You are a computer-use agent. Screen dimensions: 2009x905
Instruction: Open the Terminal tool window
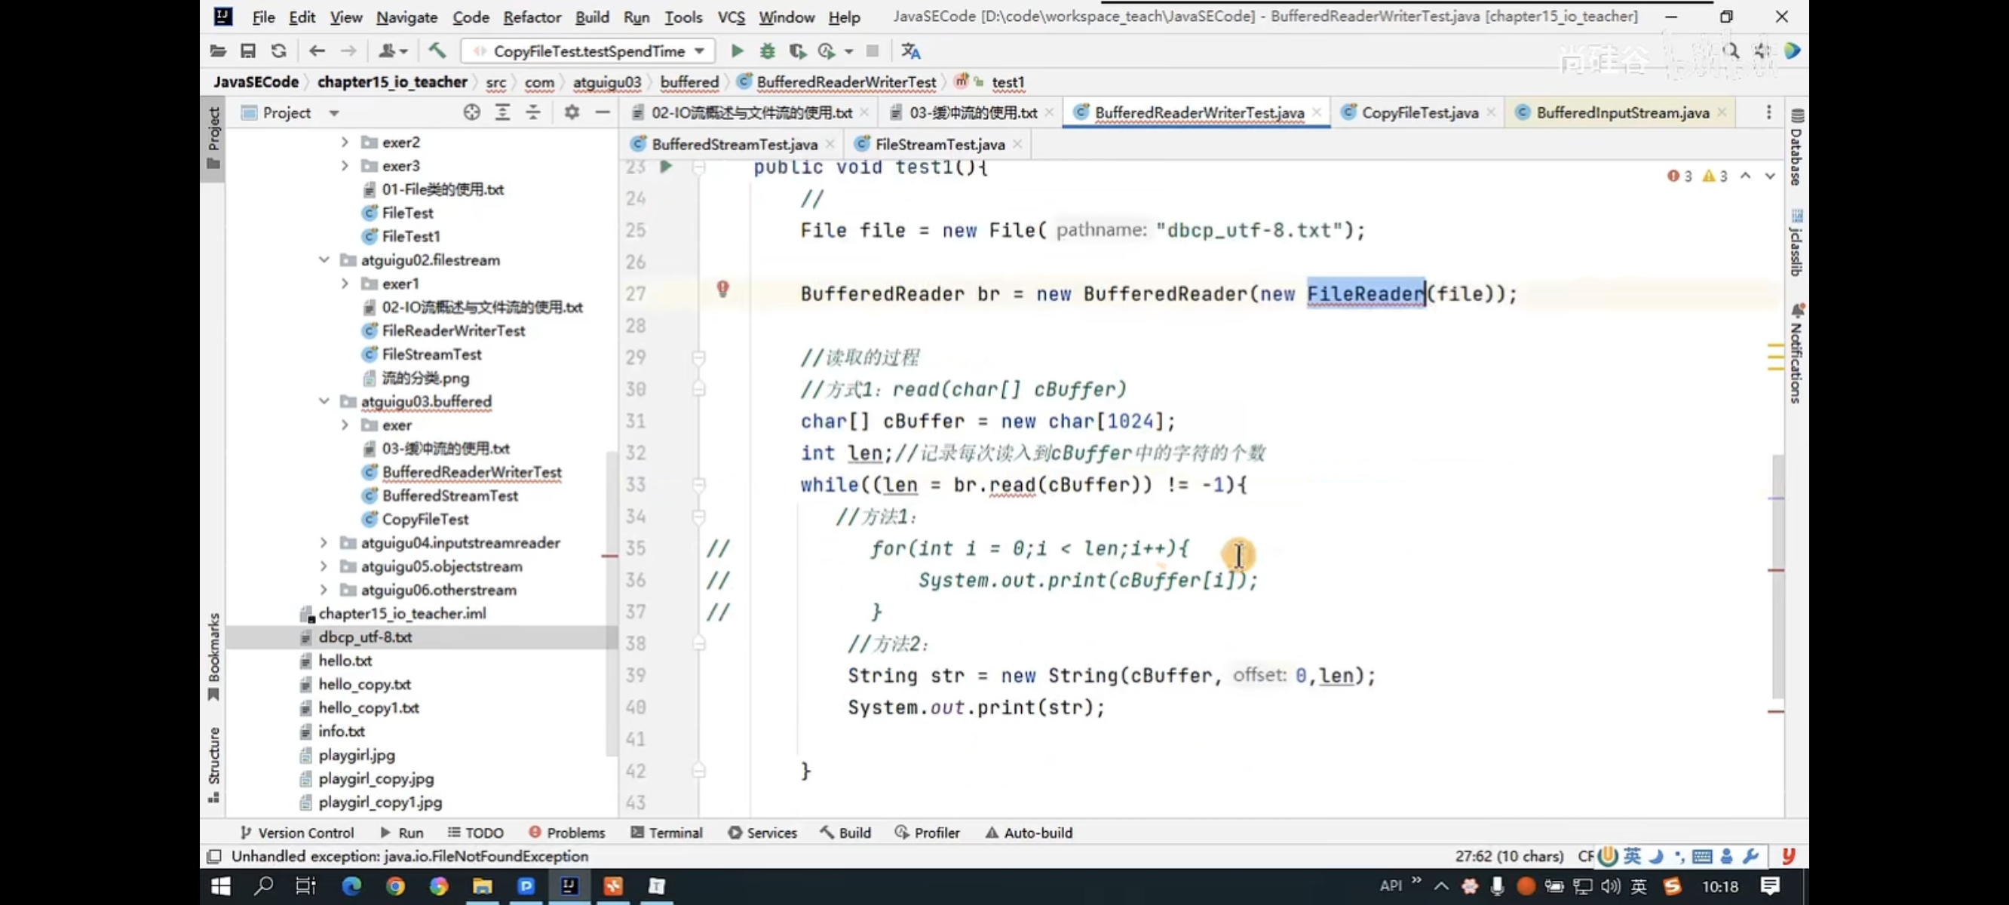[667, 833]
